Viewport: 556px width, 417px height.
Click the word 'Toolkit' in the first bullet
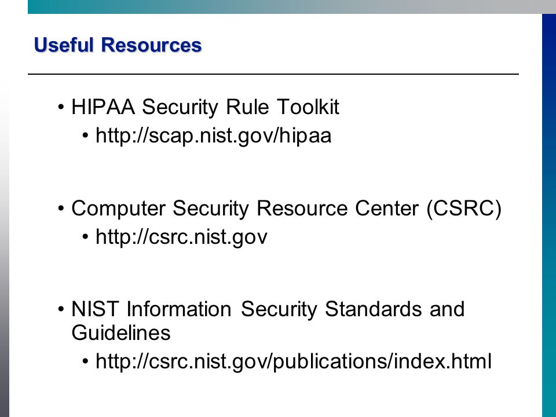(308, 107)
